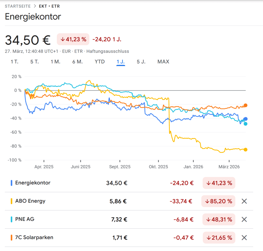Click the orange 7C Solarparken endpoint dot

click(246, 105)
